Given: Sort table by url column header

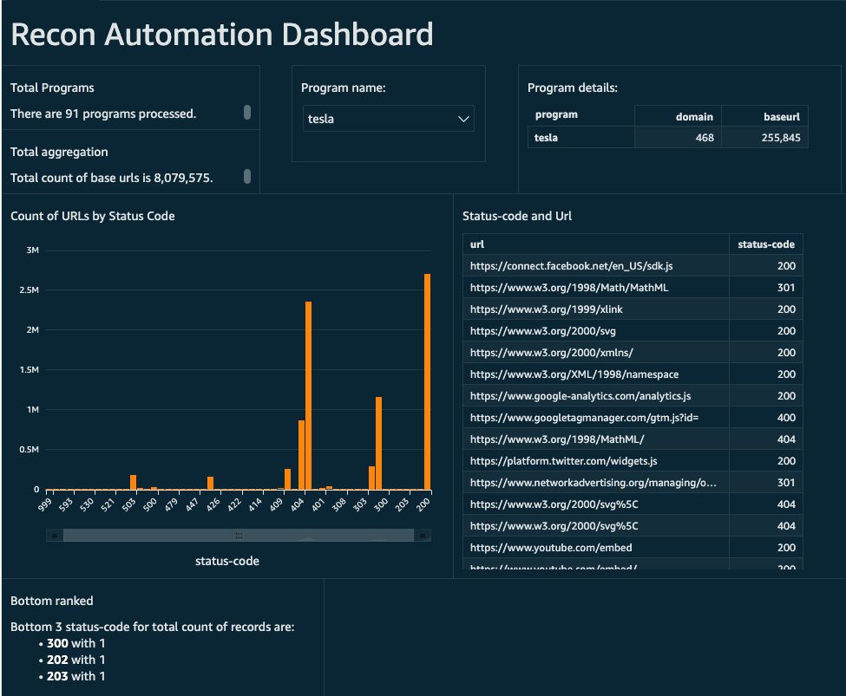Looking at the screenshot, I should (595, 244).
